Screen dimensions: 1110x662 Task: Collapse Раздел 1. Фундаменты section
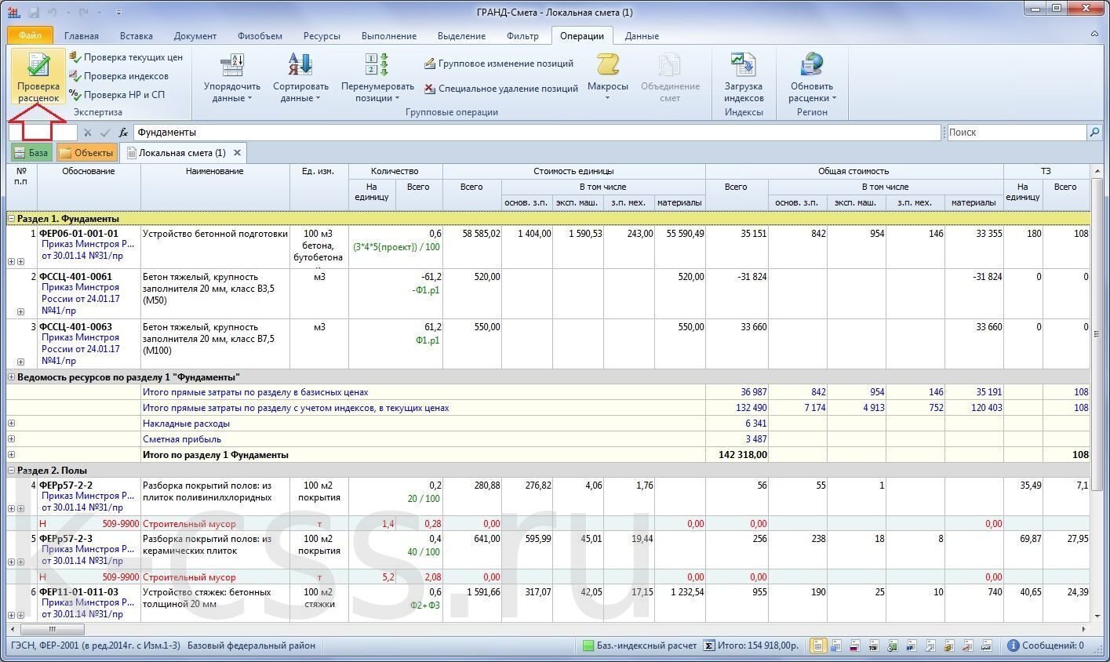tap(11, 219)
